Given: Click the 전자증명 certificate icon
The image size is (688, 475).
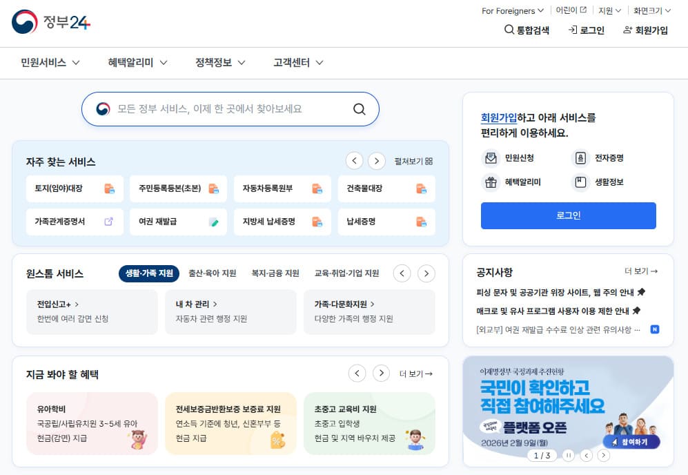Looking at the screenshot, I should pos(580,158).
